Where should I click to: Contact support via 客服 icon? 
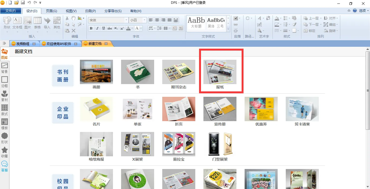[x=5, y=166]
